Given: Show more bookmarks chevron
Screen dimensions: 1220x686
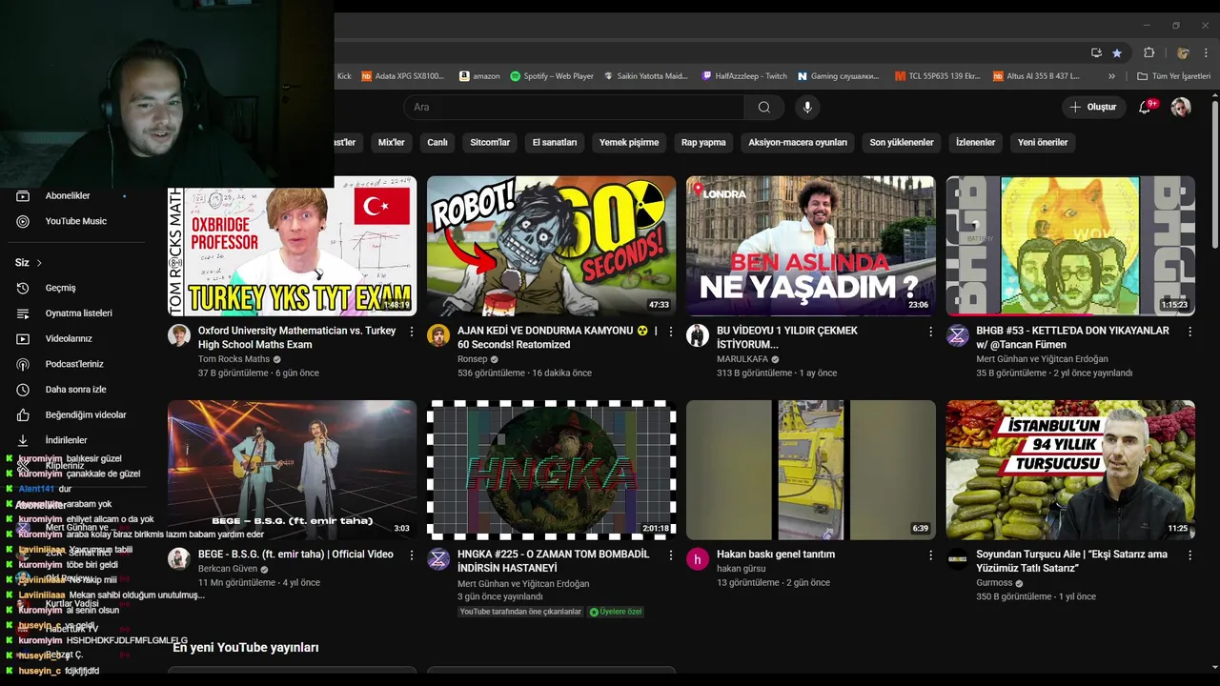Looking at the screenshot, I should [x=1111, y=76].
